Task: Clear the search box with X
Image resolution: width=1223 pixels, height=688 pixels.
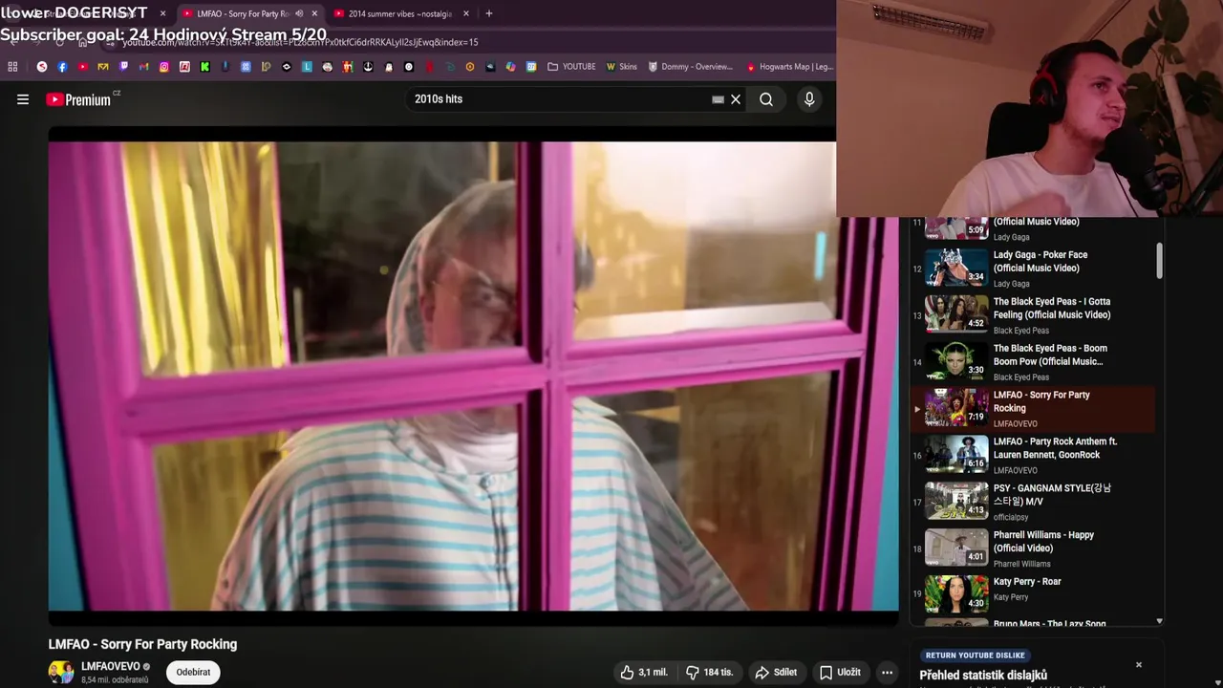Action: [x=736, y=99]
